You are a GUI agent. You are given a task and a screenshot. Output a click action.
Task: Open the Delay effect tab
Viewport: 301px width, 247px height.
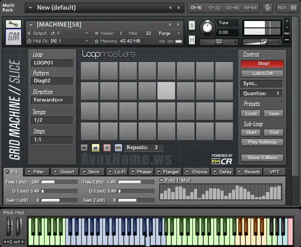pyautogui.click(x=223, y=172)
